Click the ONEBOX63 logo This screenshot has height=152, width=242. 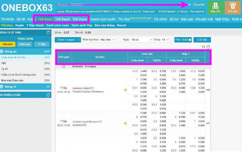coord(27,8)
